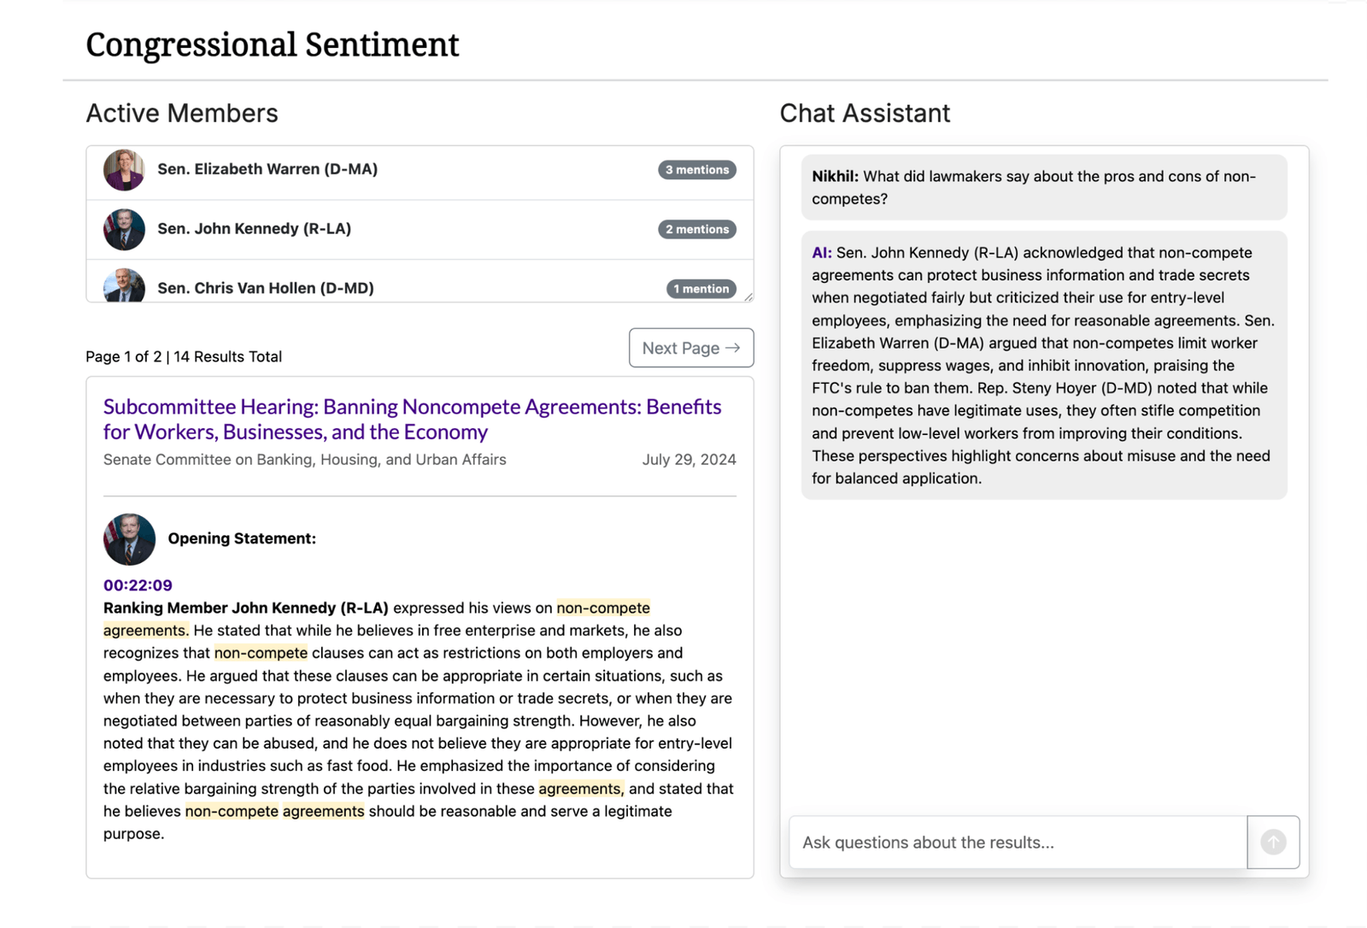Expand Sen. John Kennedy's member row
Screen dimensions: 1367x928
(419, 229)
